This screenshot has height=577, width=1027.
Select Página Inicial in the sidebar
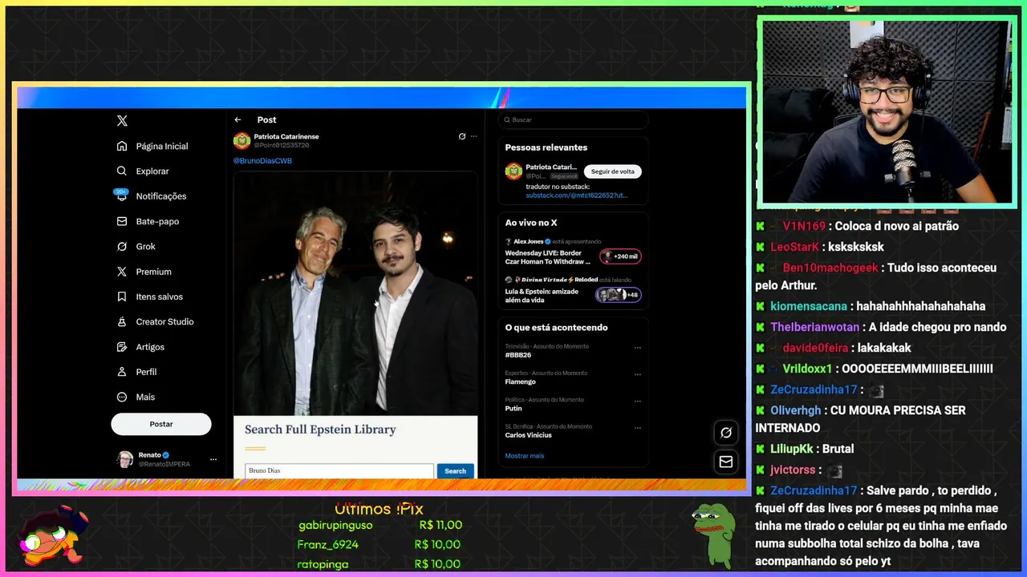pos(162,146)
